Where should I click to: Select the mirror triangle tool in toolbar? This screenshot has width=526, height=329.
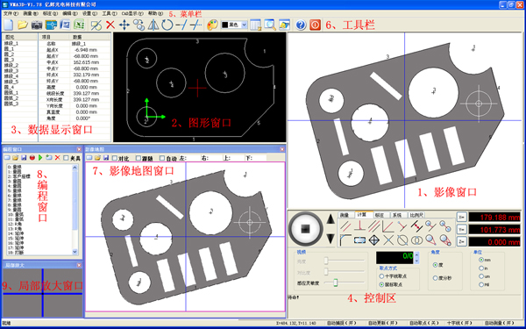(153, 25)
